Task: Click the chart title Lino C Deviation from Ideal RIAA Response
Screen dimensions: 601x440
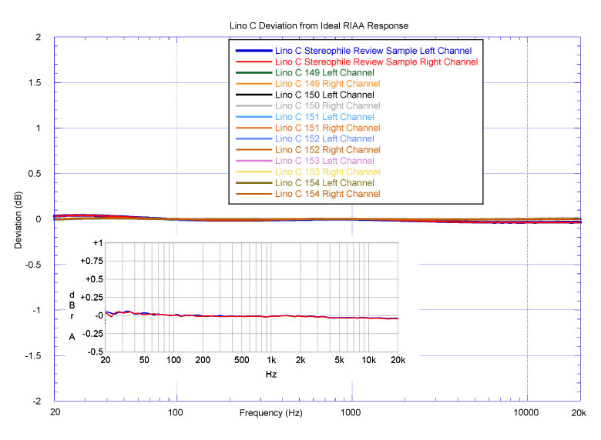Action: (319, 25)
